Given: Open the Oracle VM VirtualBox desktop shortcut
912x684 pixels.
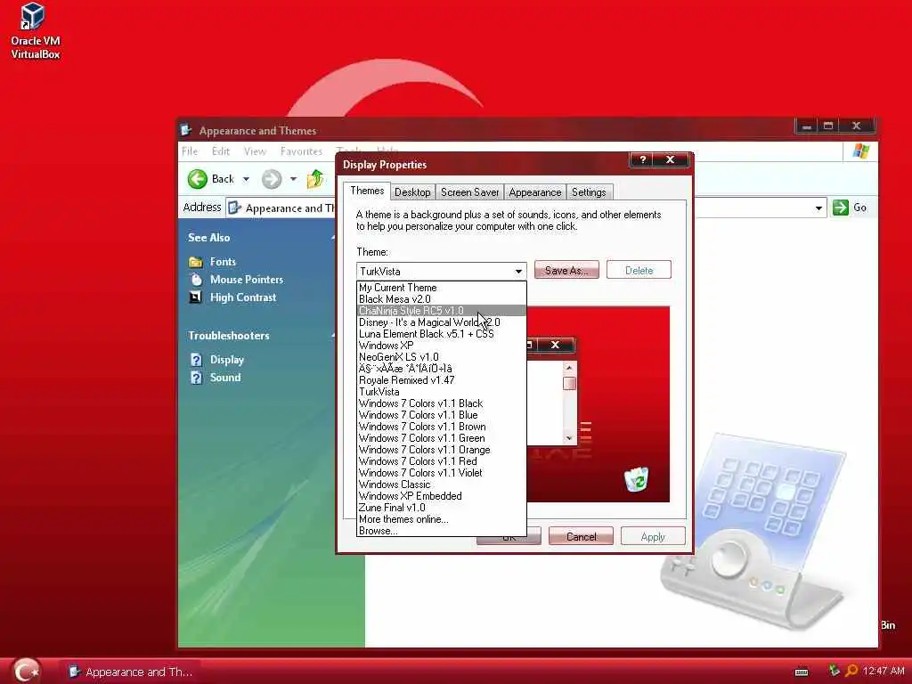Looking at the screenshot, I should 35,31.
